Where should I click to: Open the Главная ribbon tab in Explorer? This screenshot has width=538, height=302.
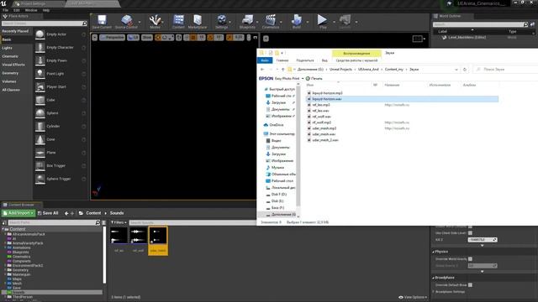coord(282,60)
